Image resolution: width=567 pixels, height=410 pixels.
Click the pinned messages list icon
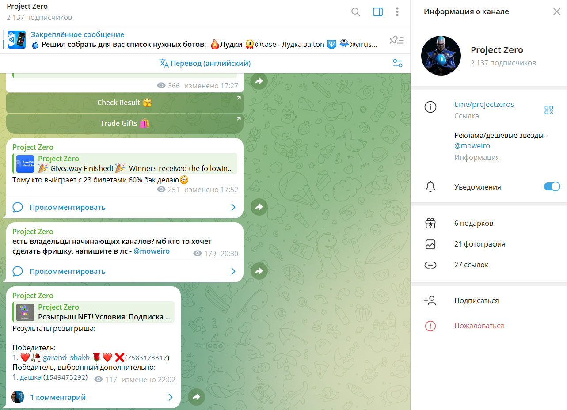pyautogui.click(x=397, y=40)
